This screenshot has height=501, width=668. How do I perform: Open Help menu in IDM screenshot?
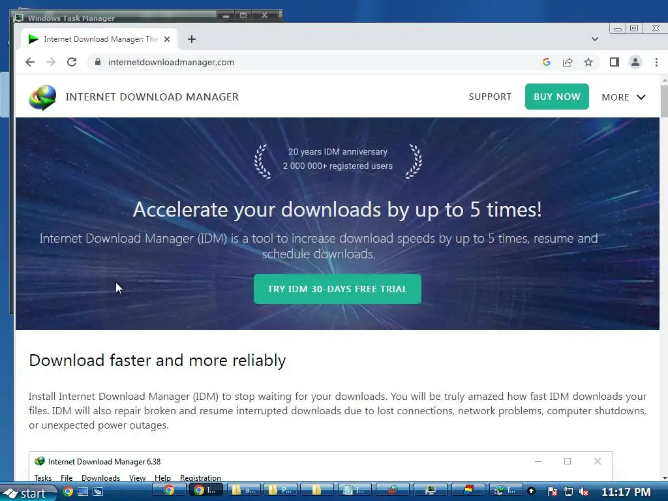click(x=162, y=478)
